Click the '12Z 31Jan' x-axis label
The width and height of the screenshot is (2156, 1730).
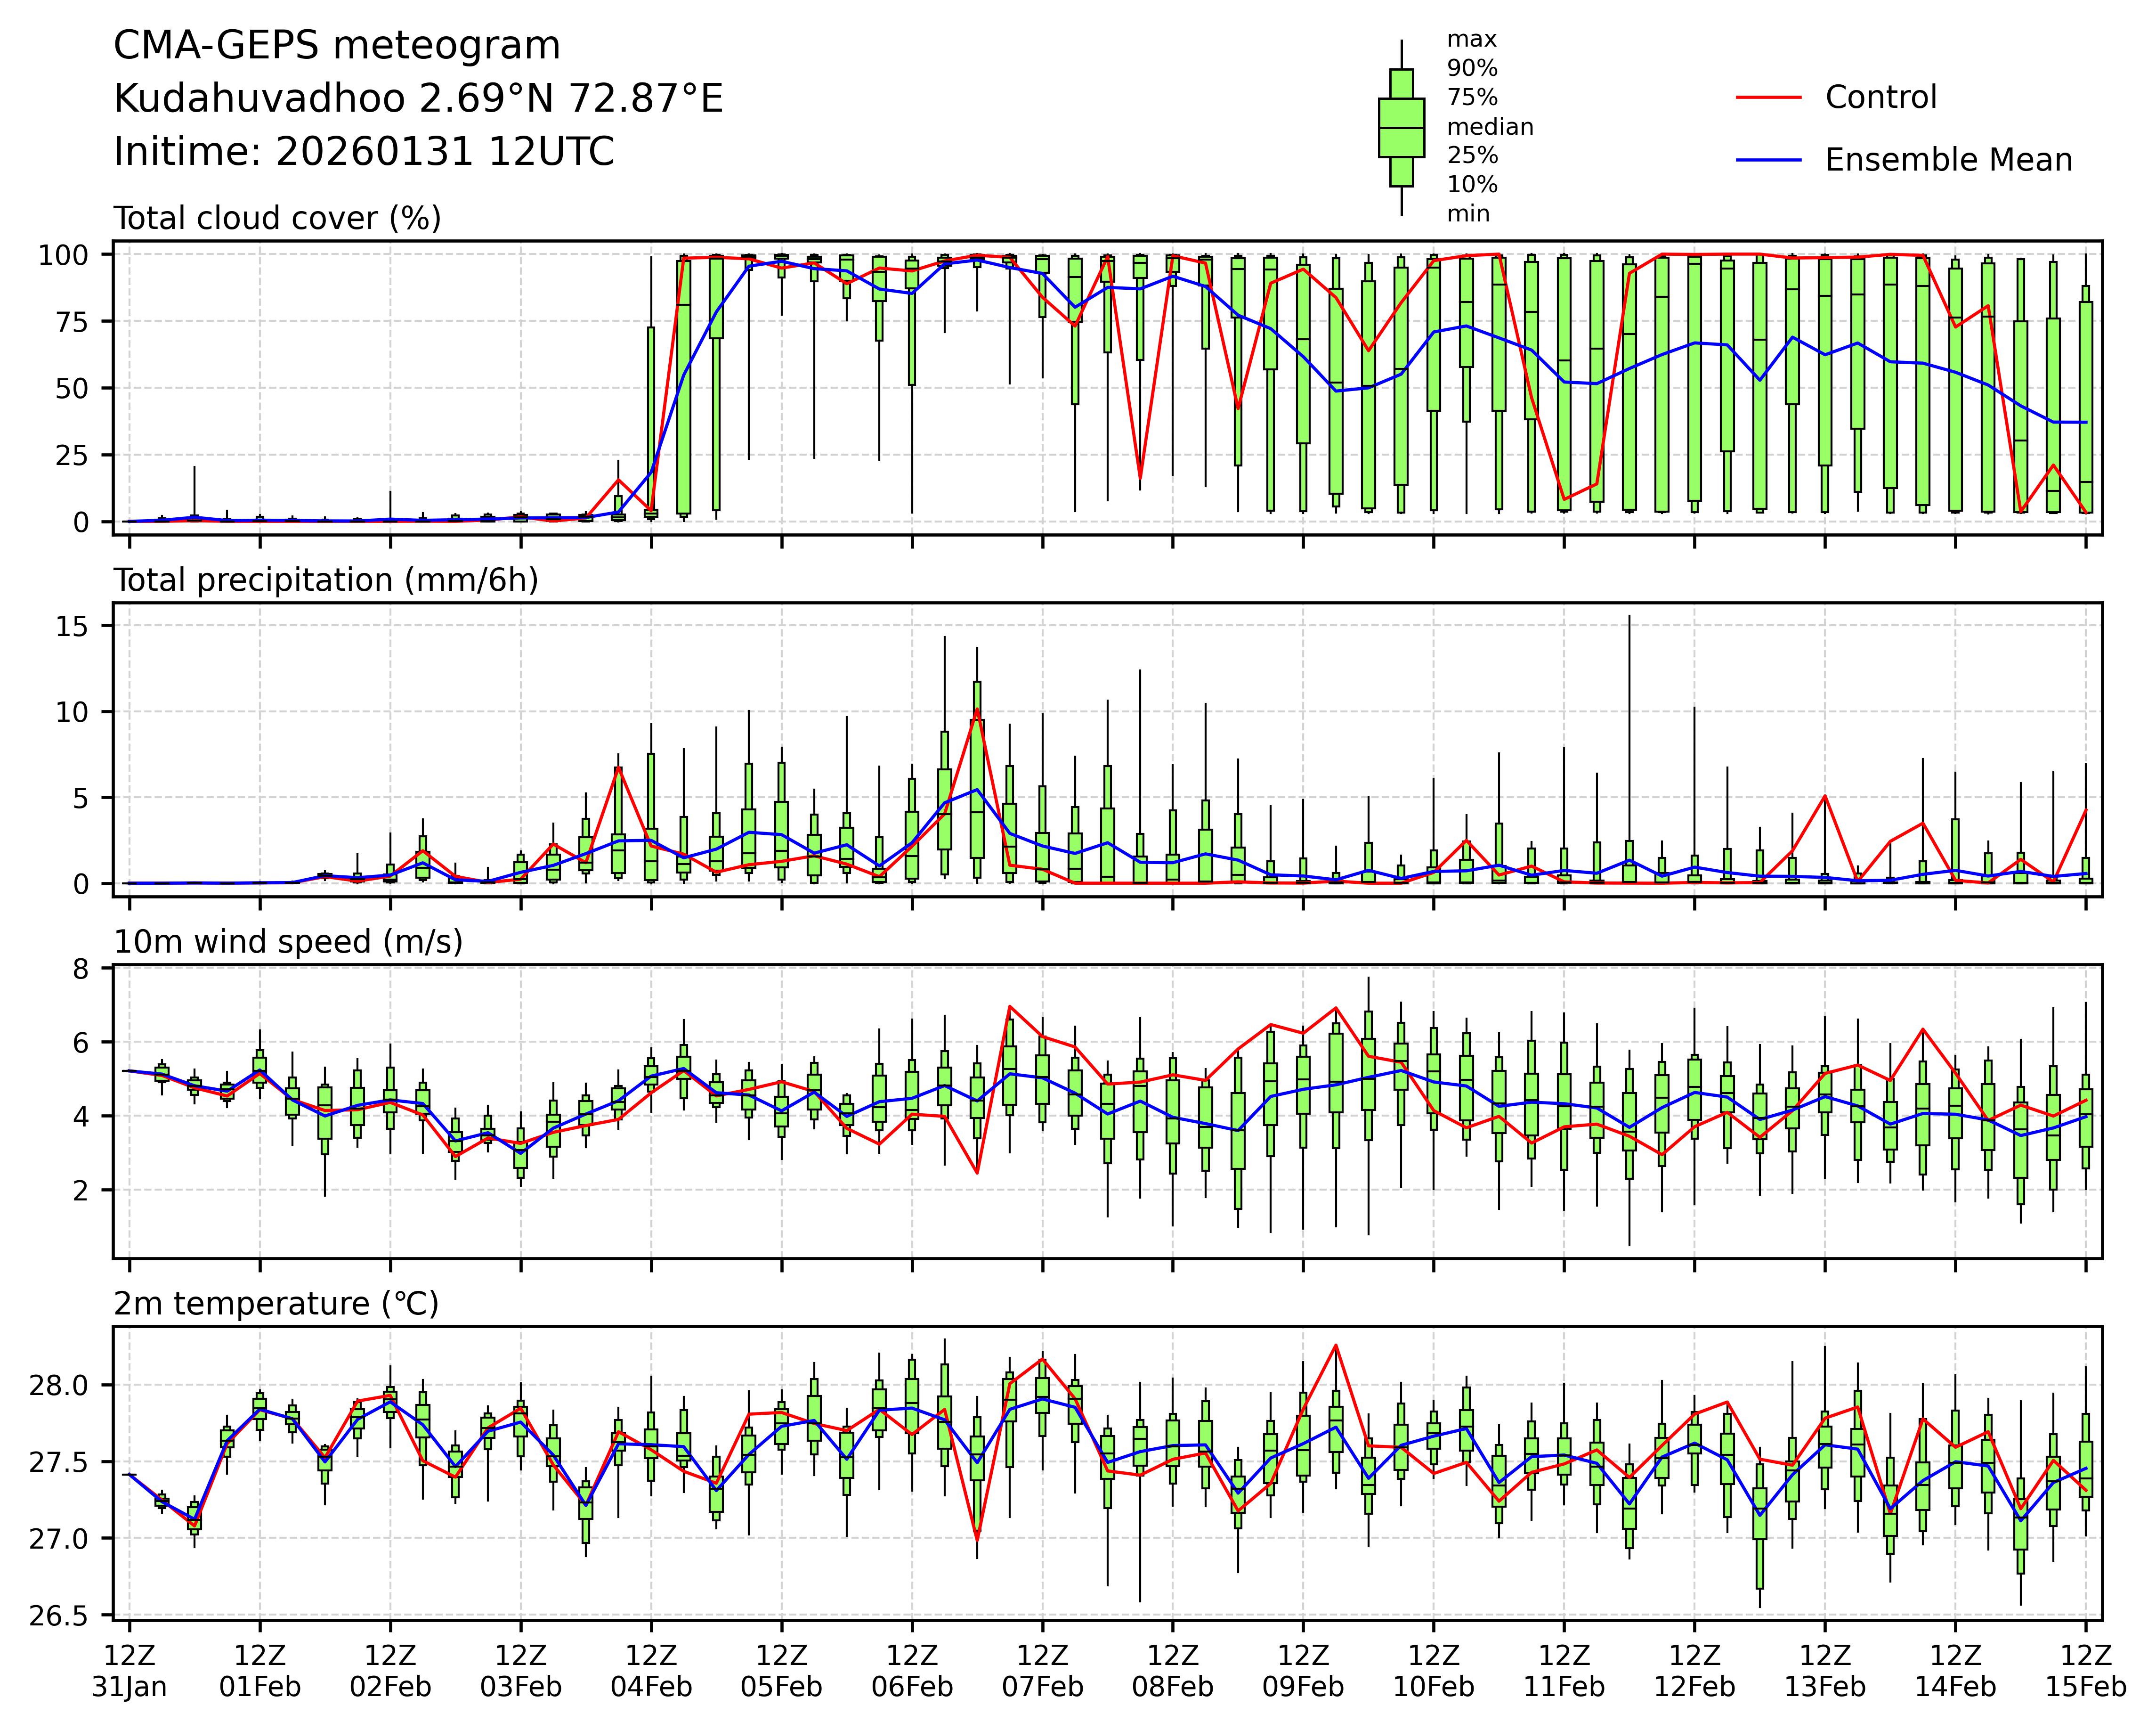pyautogui.click(x=129, y=1670)
